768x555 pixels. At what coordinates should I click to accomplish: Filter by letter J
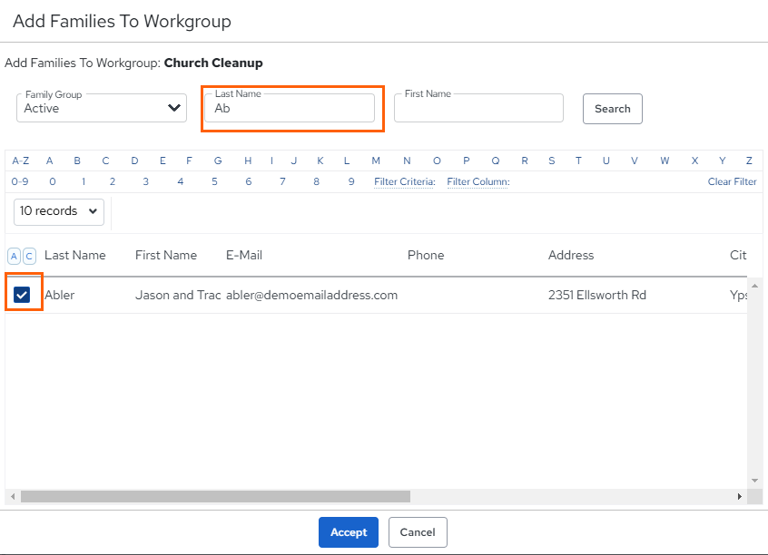[x=294, y=161]
